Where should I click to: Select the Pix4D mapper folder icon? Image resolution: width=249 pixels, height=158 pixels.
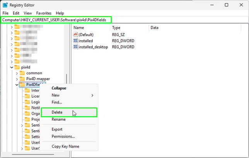tap(22, 79)
